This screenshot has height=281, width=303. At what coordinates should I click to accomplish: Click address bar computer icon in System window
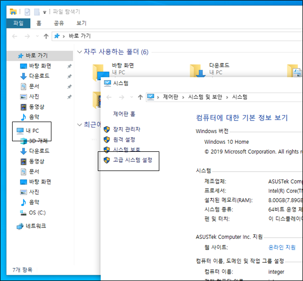tap(151, 97)
